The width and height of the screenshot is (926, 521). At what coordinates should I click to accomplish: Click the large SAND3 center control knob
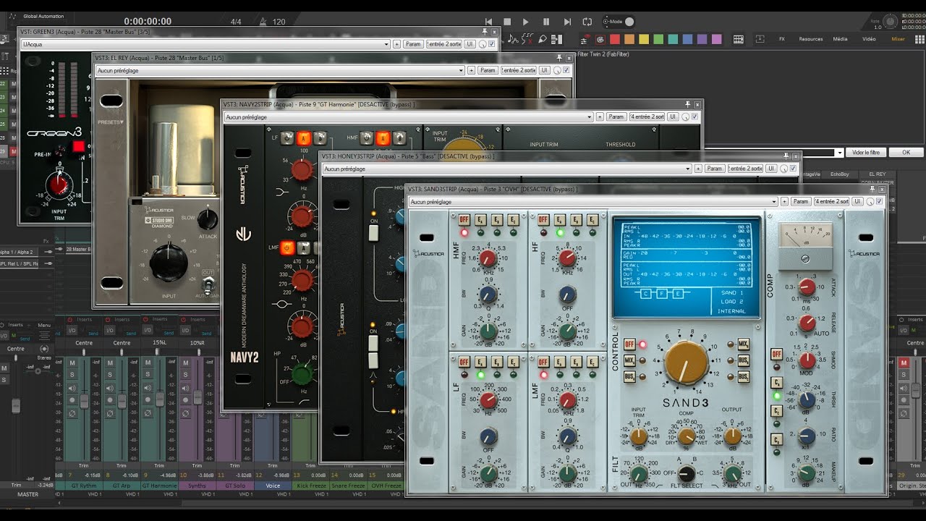coord(685,363)
